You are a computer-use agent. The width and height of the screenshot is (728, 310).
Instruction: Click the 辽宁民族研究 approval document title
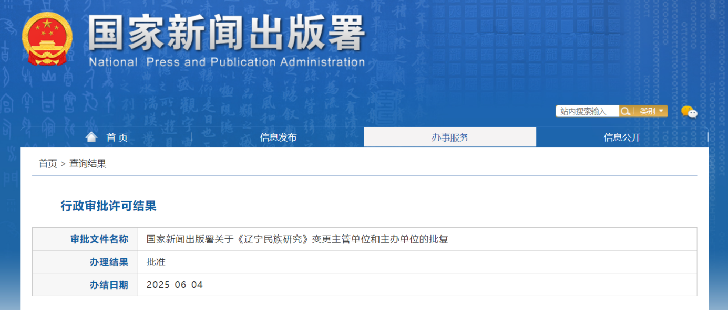(x=297, y=239)
